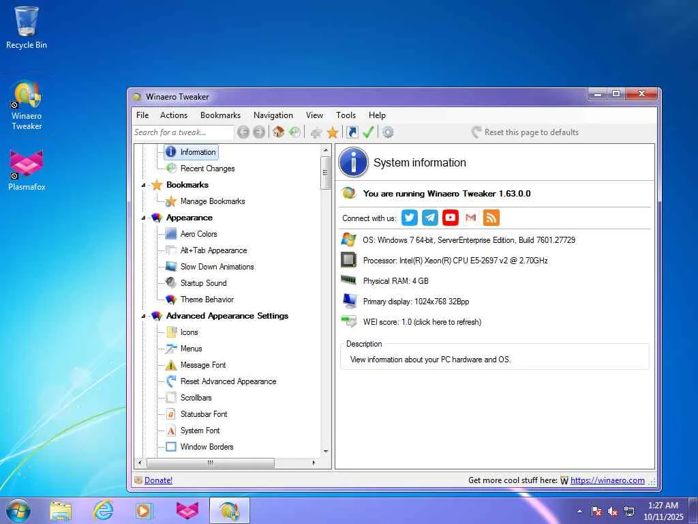Open the recent changes clock toolbar icon
This screenshot has height=524, width=698.
294,132
